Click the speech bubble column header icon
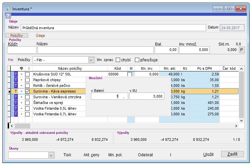 pyautogui.click(x=21, y=68)
